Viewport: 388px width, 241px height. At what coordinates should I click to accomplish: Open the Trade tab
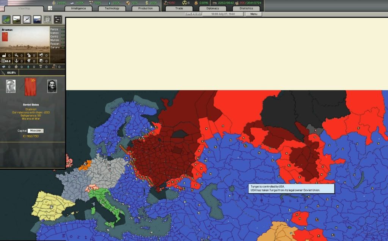coord(179,8)
